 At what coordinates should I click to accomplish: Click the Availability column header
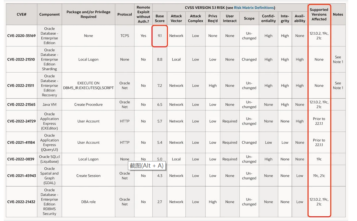(300, 18)
